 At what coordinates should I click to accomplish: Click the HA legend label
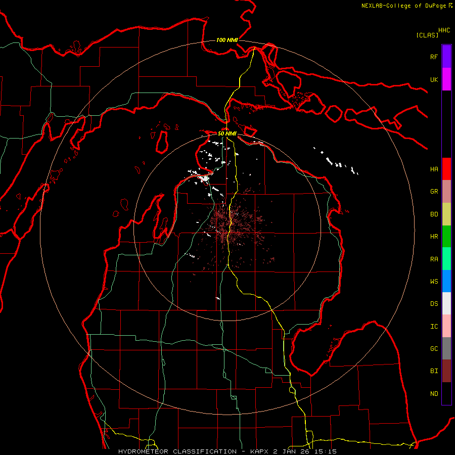coord(434,169)
